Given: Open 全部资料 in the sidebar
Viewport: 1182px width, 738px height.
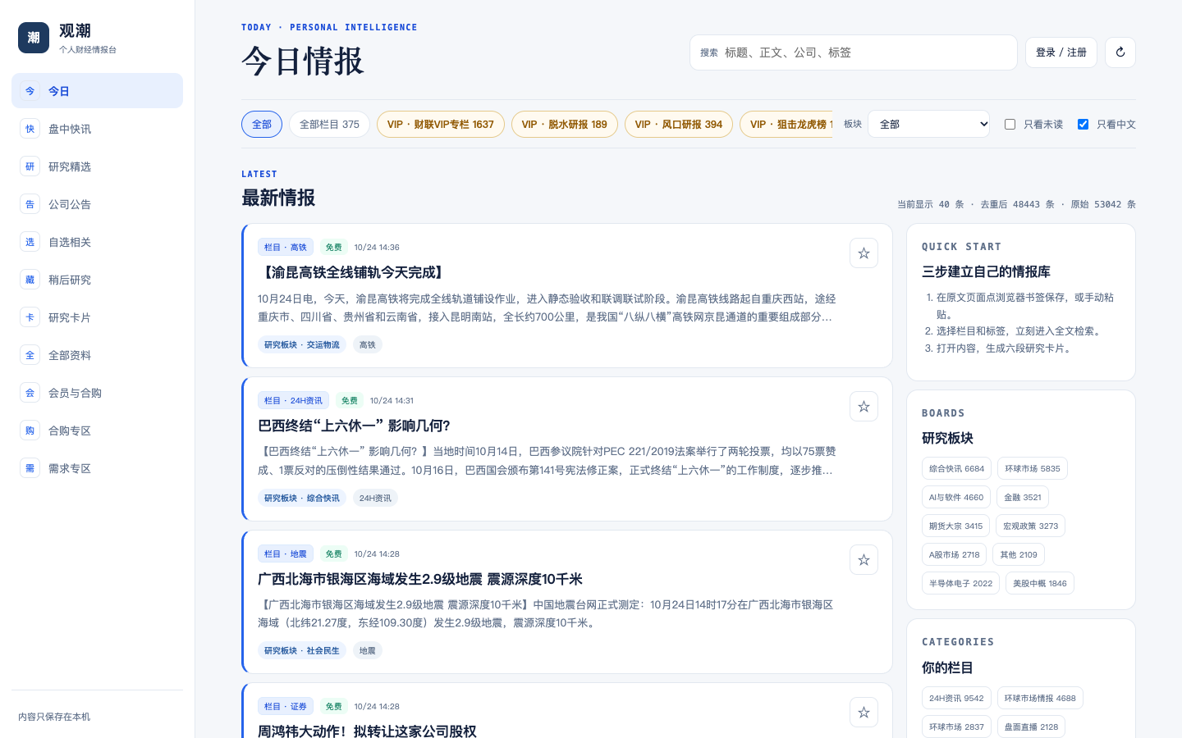Looking at the screenshot, I should click(97, 355).
